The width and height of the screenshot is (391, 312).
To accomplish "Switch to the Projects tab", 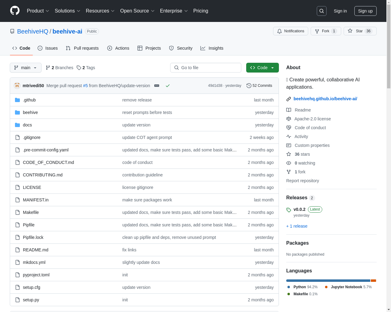I will 149,48.
